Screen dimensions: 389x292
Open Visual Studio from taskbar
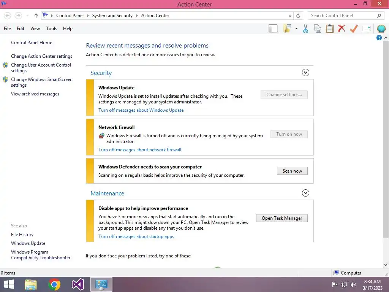click(77, 284)
